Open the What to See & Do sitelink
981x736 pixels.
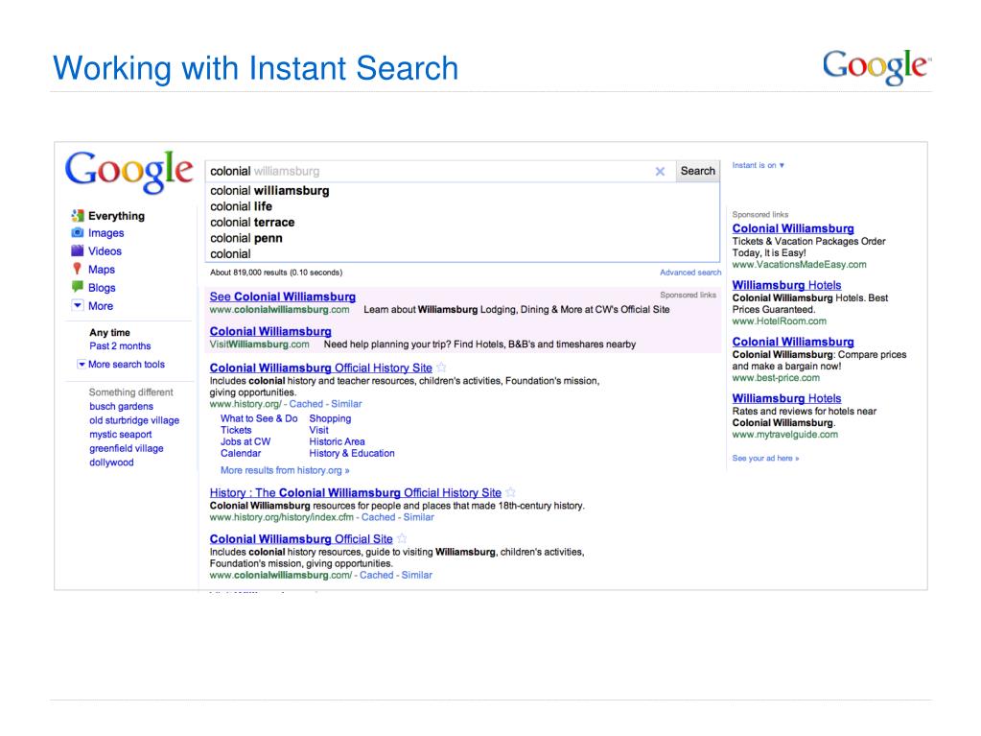pyautogui.click(x=259, y=418)
